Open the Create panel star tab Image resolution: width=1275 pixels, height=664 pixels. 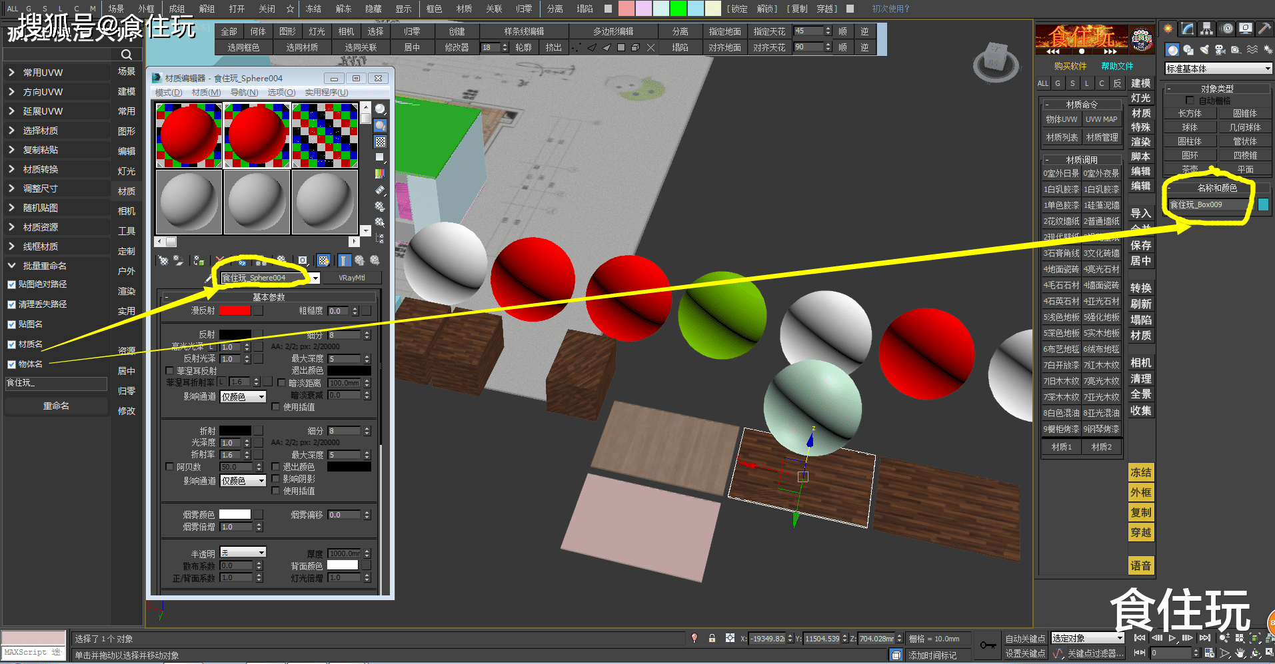[x=1168, y=29]
